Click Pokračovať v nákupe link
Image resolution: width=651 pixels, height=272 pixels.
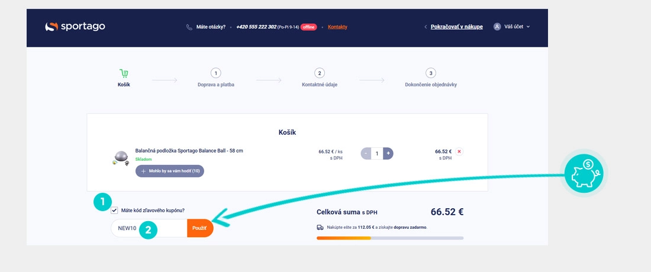(456, 27)
